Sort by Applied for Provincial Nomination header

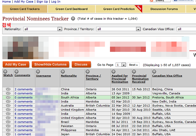[x=120, y=79]
